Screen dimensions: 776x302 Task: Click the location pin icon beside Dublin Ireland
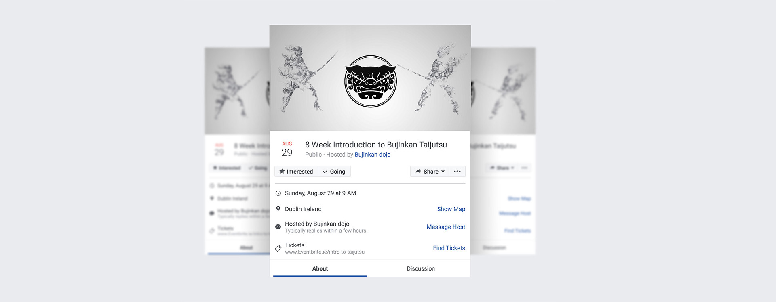point(278,209)
